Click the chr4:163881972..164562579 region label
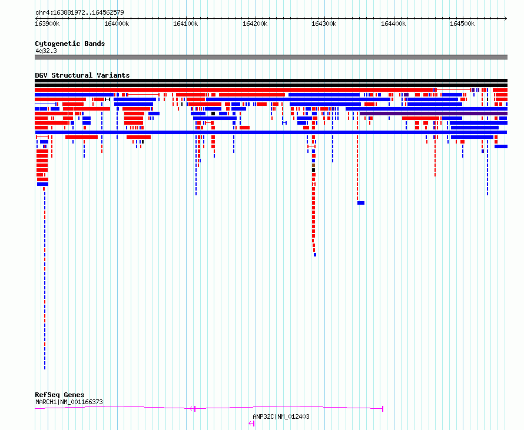Image resolution: width=524 pixels, height=430 pixels. [79, 12]
